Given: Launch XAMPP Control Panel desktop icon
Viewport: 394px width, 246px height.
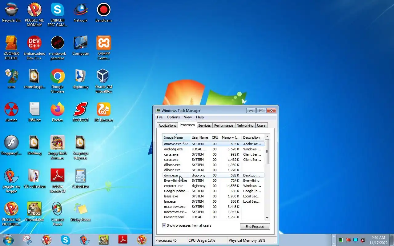Looking at the screenshot, I should click(104, 48).
